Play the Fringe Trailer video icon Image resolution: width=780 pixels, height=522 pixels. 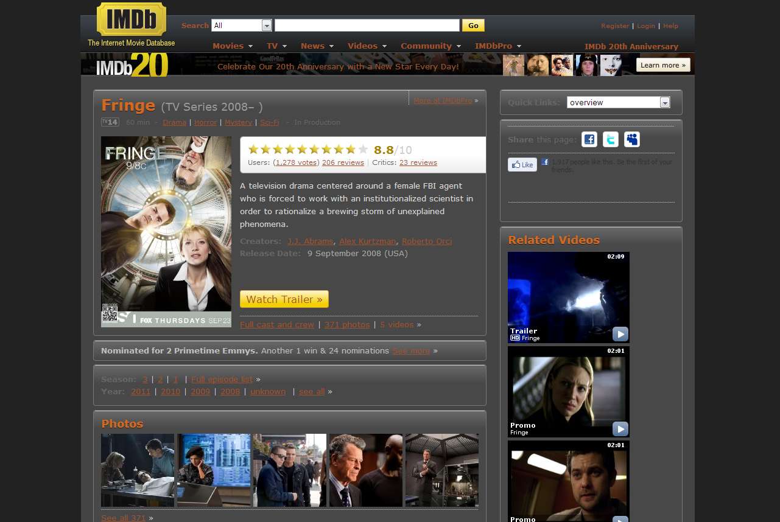pos(620,334)
